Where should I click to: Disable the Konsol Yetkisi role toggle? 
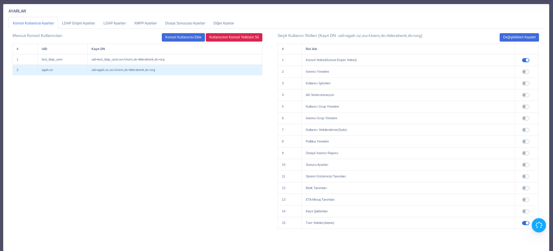point(526,60)
